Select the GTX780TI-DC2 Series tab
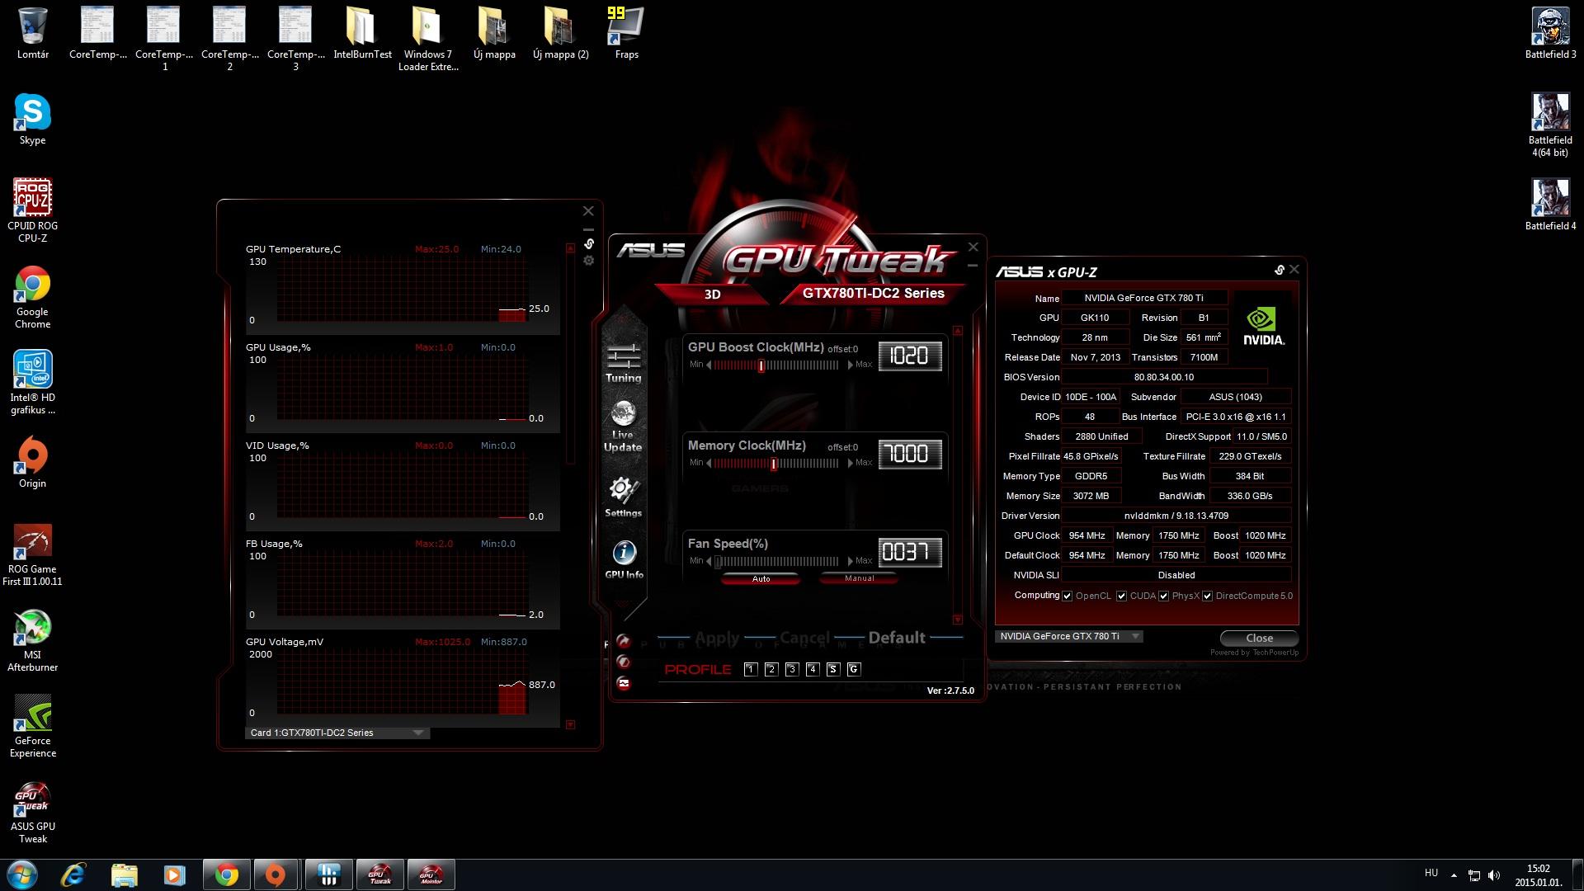Image resolution: width=1584 pixels, height=891 pixels. pos(873,293)
